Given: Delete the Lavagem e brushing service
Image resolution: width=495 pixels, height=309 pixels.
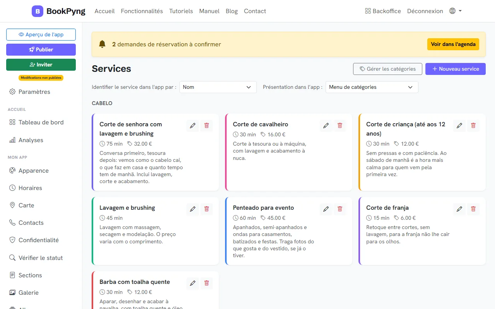Looking at the screenshot, I should (207, 209).
